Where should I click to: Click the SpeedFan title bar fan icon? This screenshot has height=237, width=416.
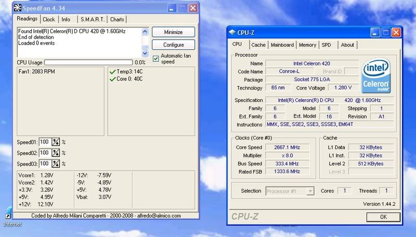tap(18, 8)
